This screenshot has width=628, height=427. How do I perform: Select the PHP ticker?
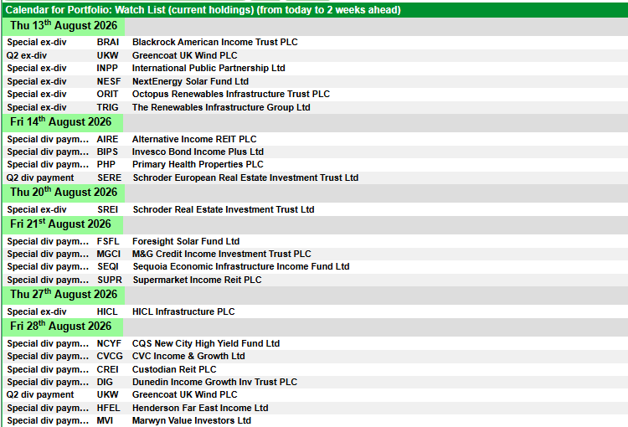(x=106, y=165)
